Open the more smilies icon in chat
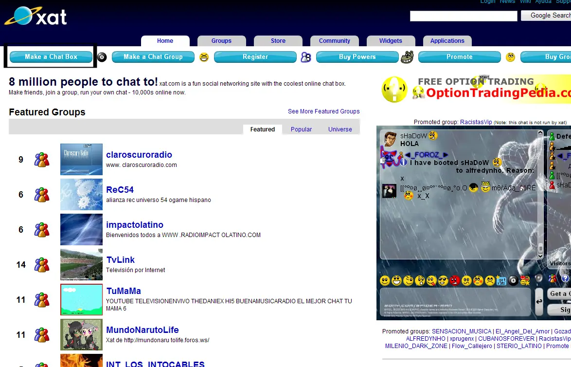Image resolution: width=571 pixels, height=367 pixels. click(525, 280)
